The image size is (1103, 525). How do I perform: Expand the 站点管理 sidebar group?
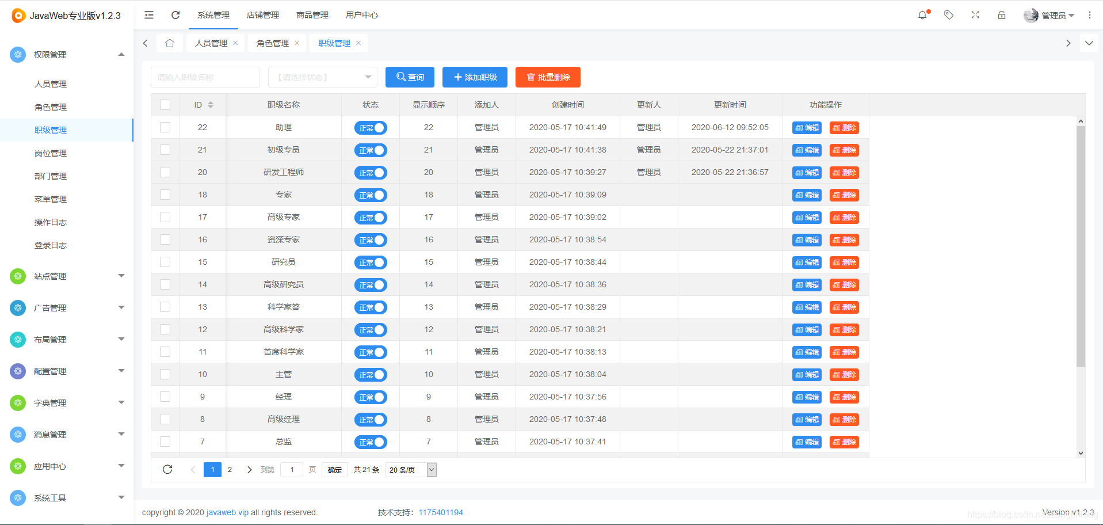tap(121, 276)
